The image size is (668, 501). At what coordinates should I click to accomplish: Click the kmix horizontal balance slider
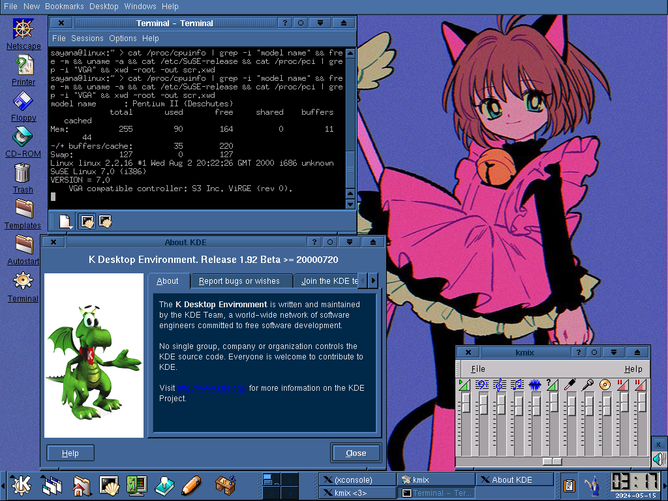point(552,461)
